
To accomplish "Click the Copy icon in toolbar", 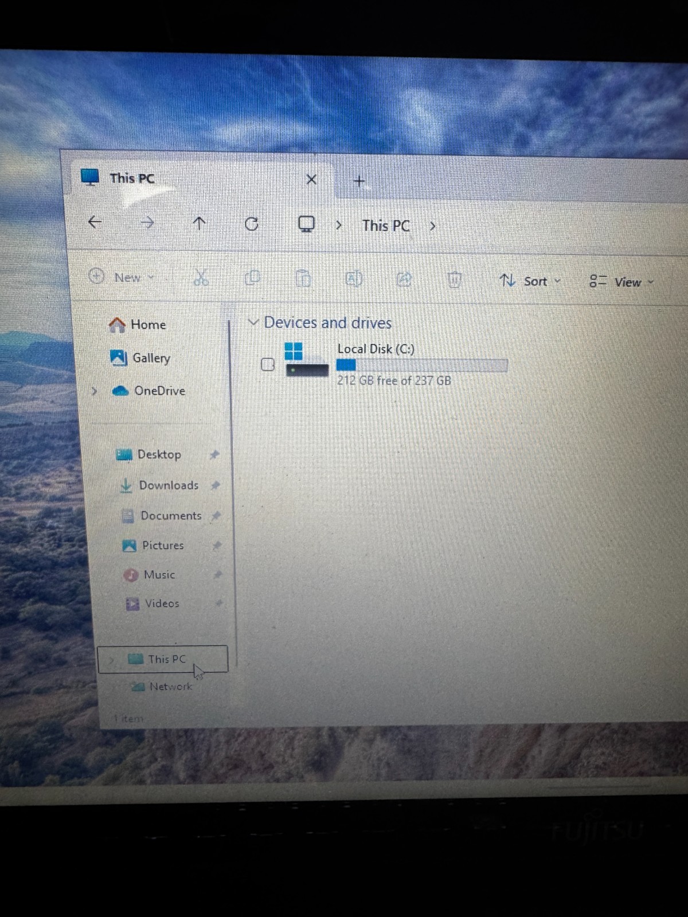I will [252, 278].
